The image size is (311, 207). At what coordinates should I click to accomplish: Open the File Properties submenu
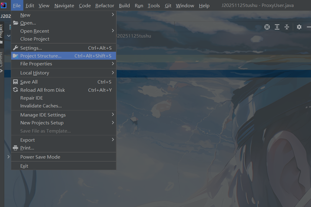[x=64, y=64]
